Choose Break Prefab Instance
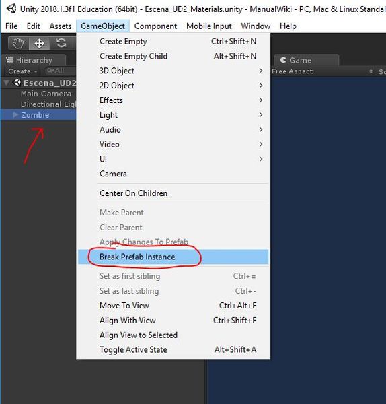Viewport: 386px width, 404px height. pos(173,257)
